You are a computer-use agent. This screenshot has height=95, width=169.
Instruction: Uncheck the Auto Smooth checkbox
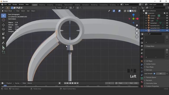(154, 74)
